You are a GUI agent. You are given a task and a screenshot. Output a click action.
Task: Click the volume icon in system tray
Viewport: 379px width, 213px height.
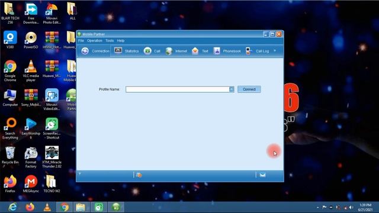tap(351, 207)
